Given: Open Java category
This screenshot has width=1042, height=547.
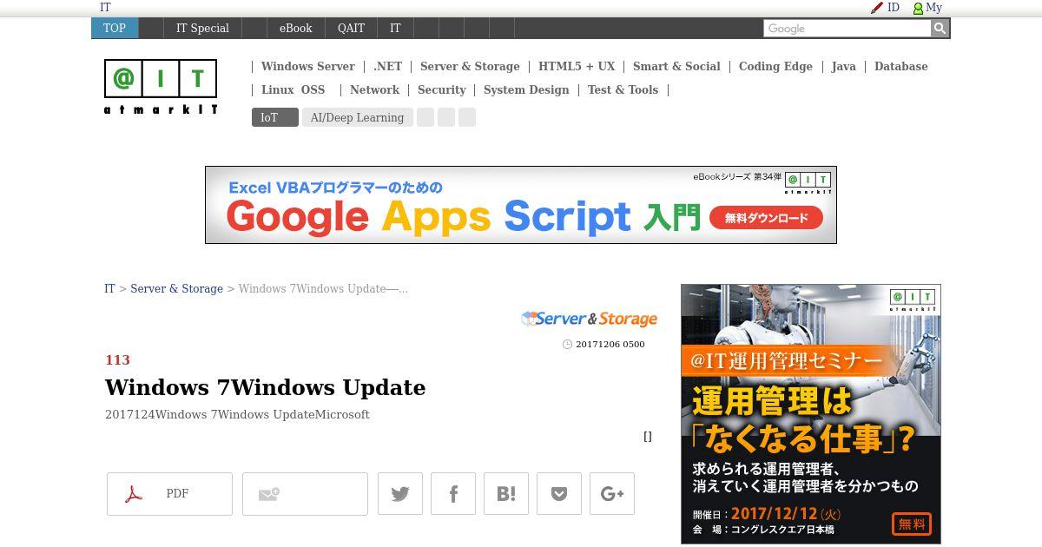Looking at the screenshot, I should click(843, 66).
